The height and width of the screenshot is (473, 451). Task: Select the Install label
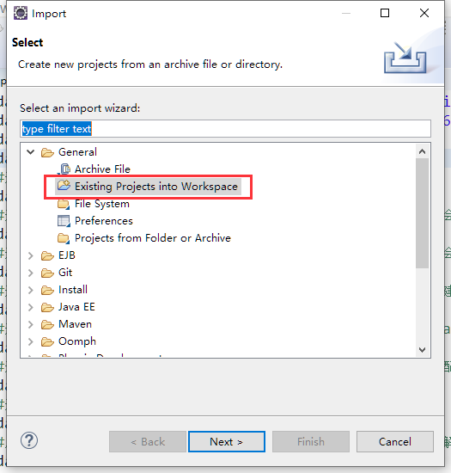pyautogui.click(x=73, y=290)
